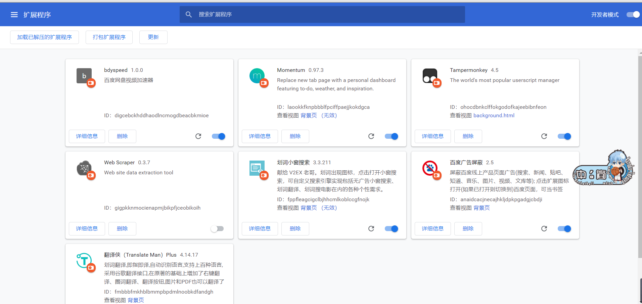Click bdyspeed ID digcebckhddhaodlncmogdbeacbkmioe
This screenshot has height=304, width=642.
tap(162, 115)
